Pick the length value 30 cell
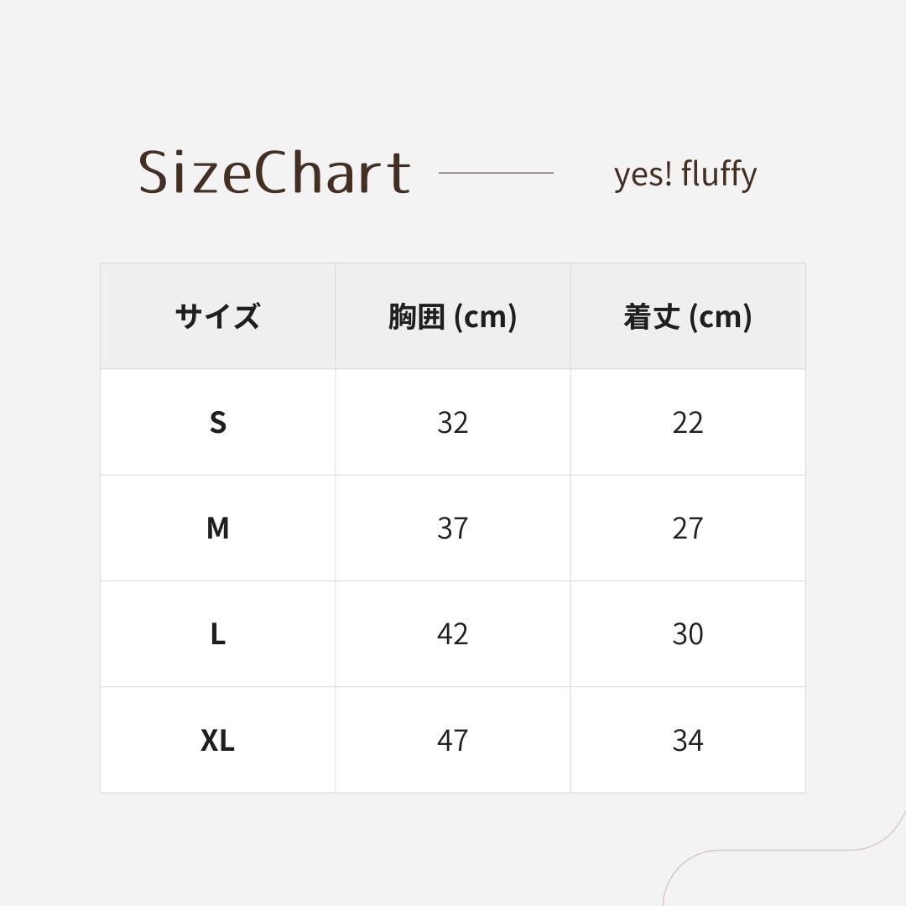906x906 pixels. coord(687,633)
